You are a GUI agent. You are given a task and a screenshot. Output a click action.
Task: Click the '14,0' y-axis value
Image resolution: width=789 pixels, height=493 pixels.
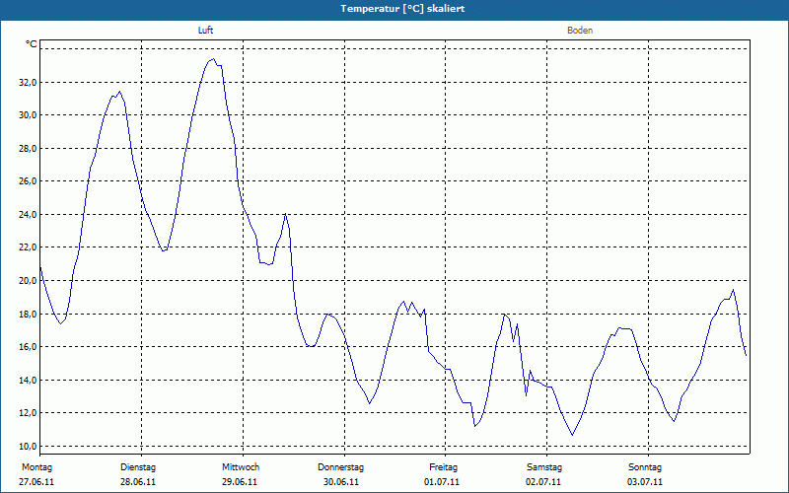pos(28,380)
